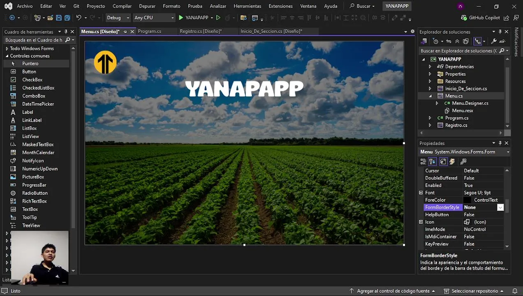
Task: Toggle auto-hide pin on Cuadro de herramientas
Action: (x=66, y=32)
